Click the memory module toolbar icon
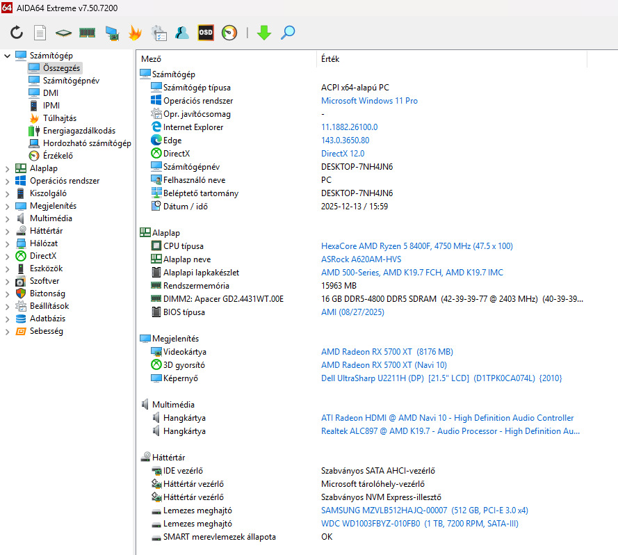 coord(87,33)
